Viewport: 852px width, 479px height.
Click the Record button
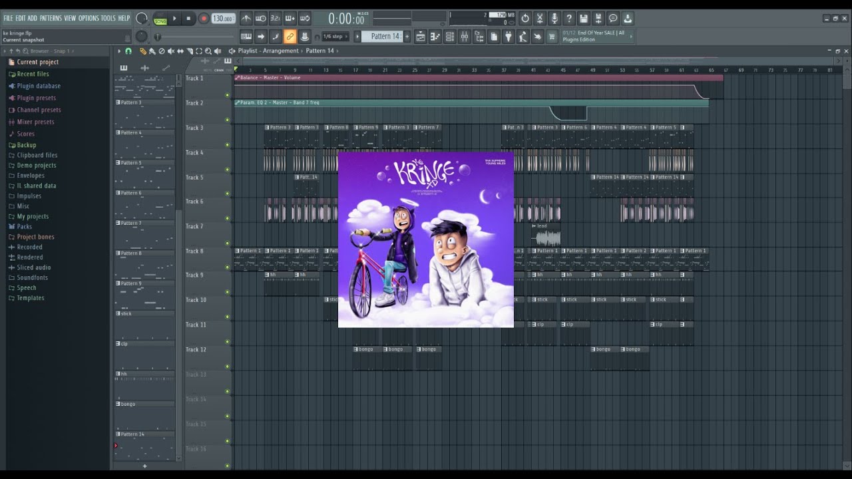tap(204, 19)
